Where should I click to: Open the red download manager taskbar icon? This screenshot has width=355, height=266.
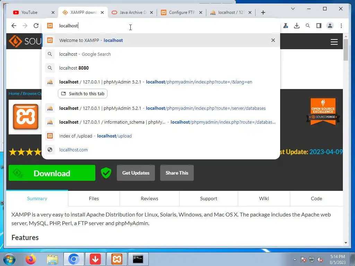coord(95,259)
